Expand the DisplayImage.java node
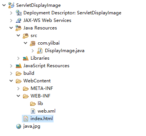Image resolution: width=146 pixels, height=136 pixels. pyautogui.click(x=33, y=51)
